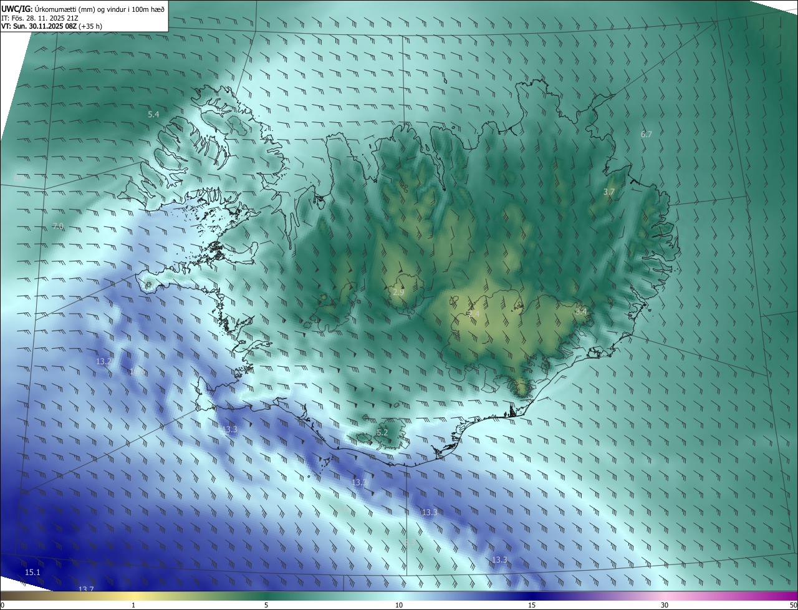Click the 5.2 value label on the map
The width and height of the screenshot is (798, 610).
(382, 432)
